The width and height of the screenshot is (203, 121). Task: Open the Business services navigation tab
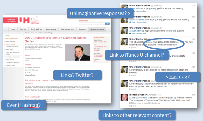coord(67,29)
